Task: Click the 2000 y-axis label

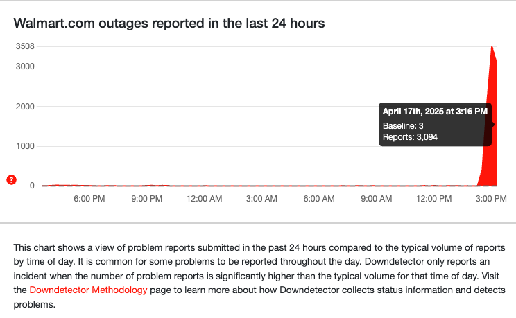Action: click(x=26, y=107)
